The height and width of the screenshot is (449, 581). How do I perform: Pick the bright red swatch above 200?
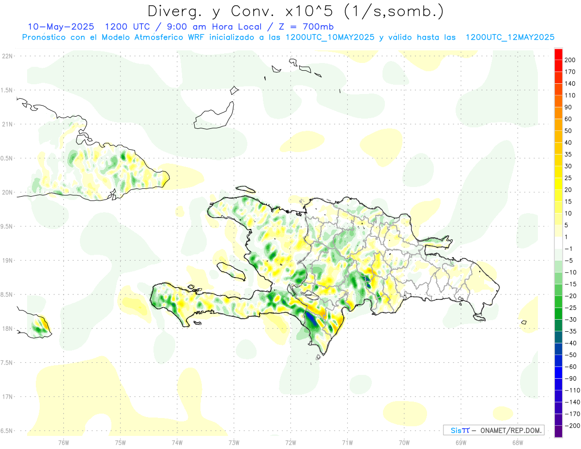pyautogui.click(x=558, y=54)
